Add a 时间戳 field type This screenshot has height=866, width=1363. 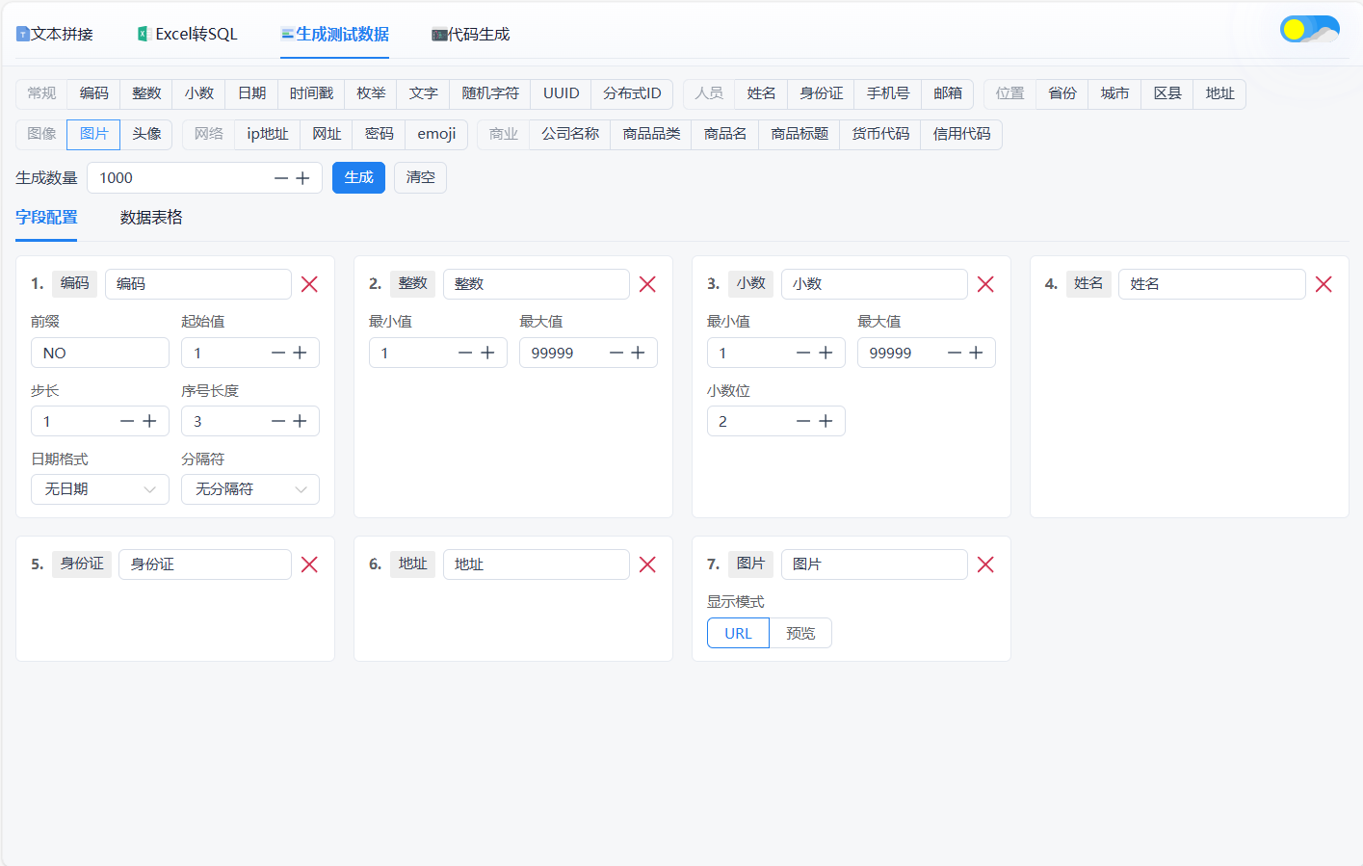click(x=311, y=93)
